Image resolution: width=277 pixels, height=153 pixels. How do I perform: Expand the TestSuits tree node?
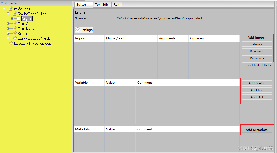tap(8, 23)
